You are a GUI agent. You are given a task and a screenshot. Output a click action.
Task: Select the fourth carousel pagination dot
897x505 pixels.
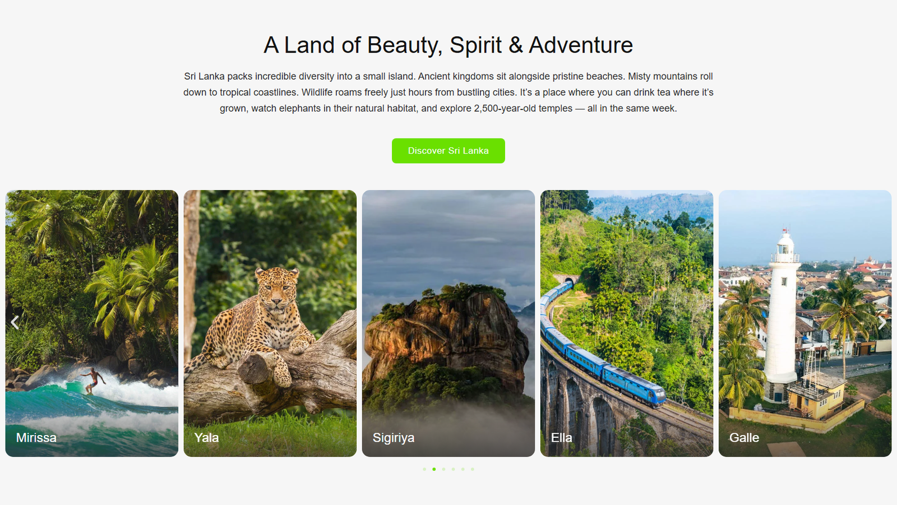pos(453,469)
